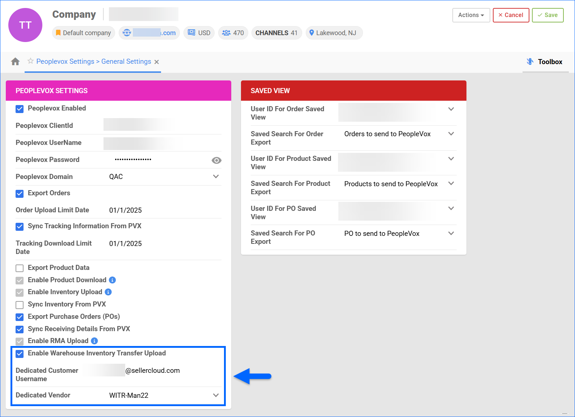Expand User ID For Order Saved View dropdown
The height and width of the screenshot is (417, 575).
coord(451,109)
